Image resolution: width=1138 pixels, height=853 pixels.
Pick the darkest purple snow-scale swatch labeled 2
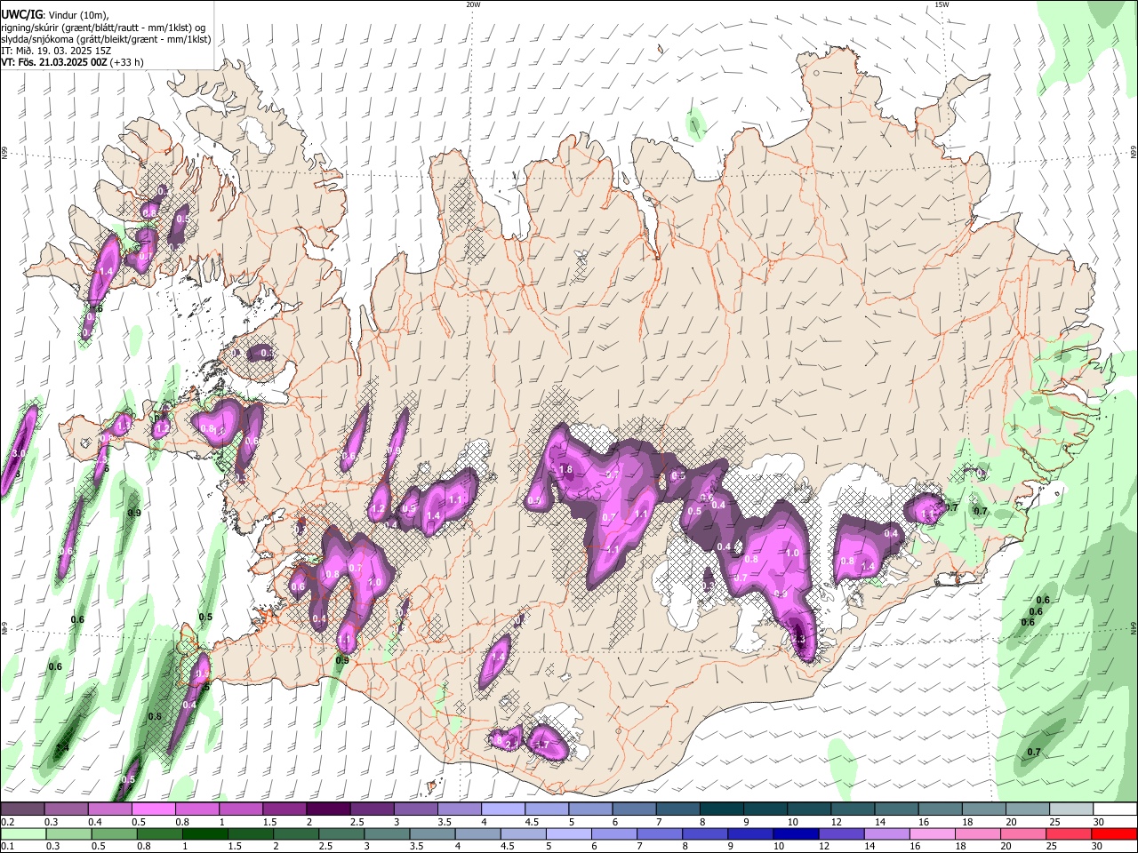tap(328, 809)
